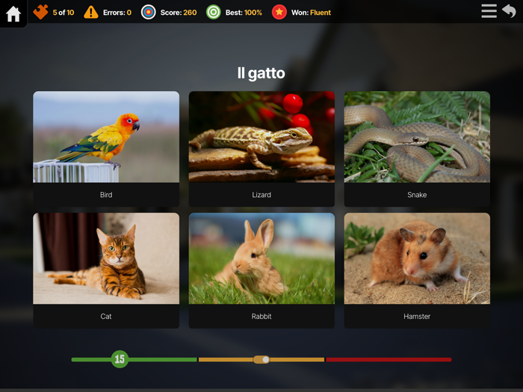The width and height of the screenshot is (523, 392).
Task: Click the orange puzzle piece icon
Action: pyautogui.click(x=40, y=13)
